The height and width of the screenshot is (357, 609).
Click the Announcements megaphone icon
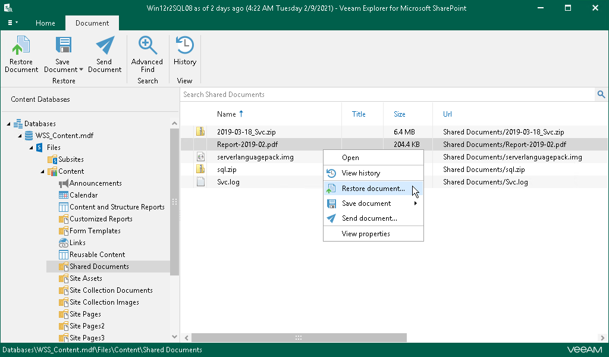(64, 183)
